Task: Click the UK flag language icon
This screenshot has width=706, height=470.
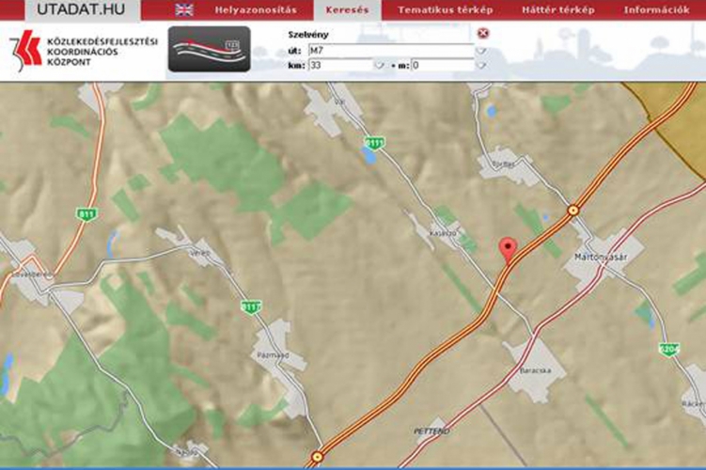Action: [184, 10]
